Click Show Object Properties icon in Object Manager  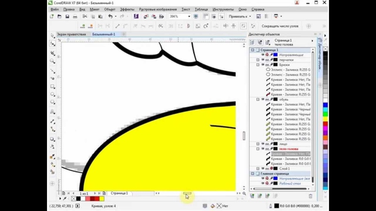tap(252, 42)
